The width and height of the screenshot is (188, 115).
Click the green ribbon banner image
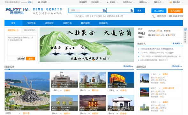coord(87,45)
